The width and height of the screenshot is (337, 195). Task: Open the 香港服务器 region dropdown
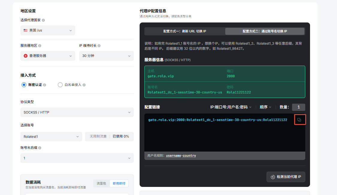[48, 56]
